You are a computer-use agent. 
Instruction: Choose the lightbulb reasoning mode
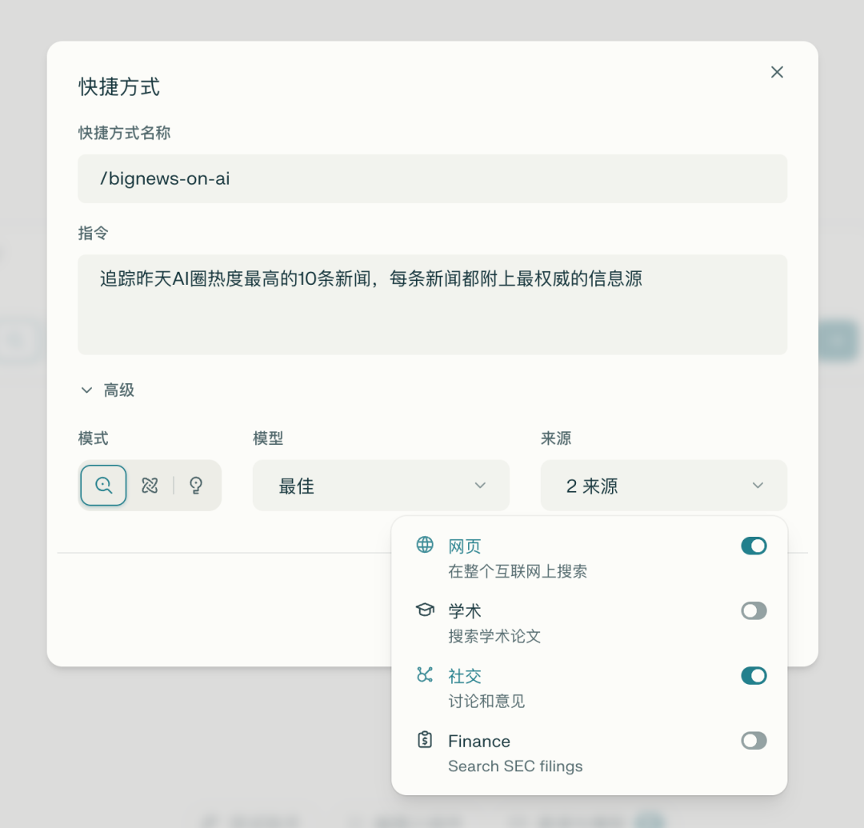(195, 485)
